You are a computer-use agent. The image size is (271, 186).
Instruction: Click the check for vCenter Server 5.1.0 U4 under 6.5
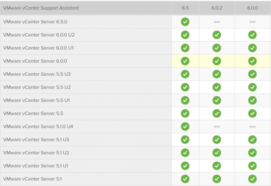pos(185,126)
